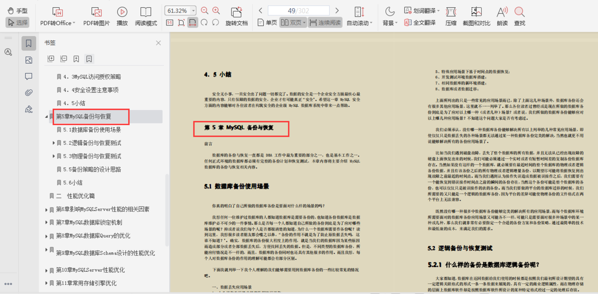Fit page to window icon

[181, 22]
